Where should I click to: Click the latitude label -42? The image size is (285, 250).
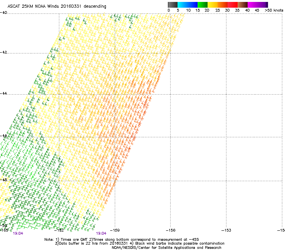pos(3,52)
